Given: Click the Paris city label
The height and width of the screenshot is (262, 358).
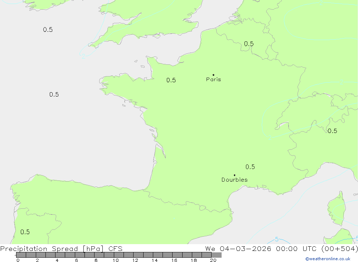Looking at the screenshot, I should [213, 79].
